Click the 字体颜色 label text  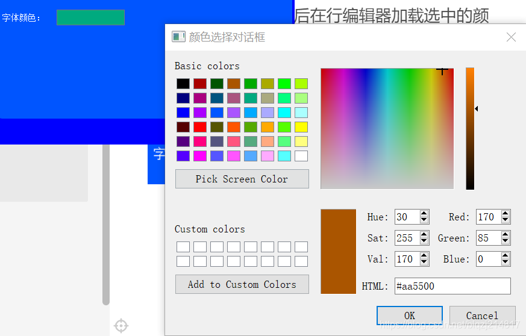tap(21, 18)
